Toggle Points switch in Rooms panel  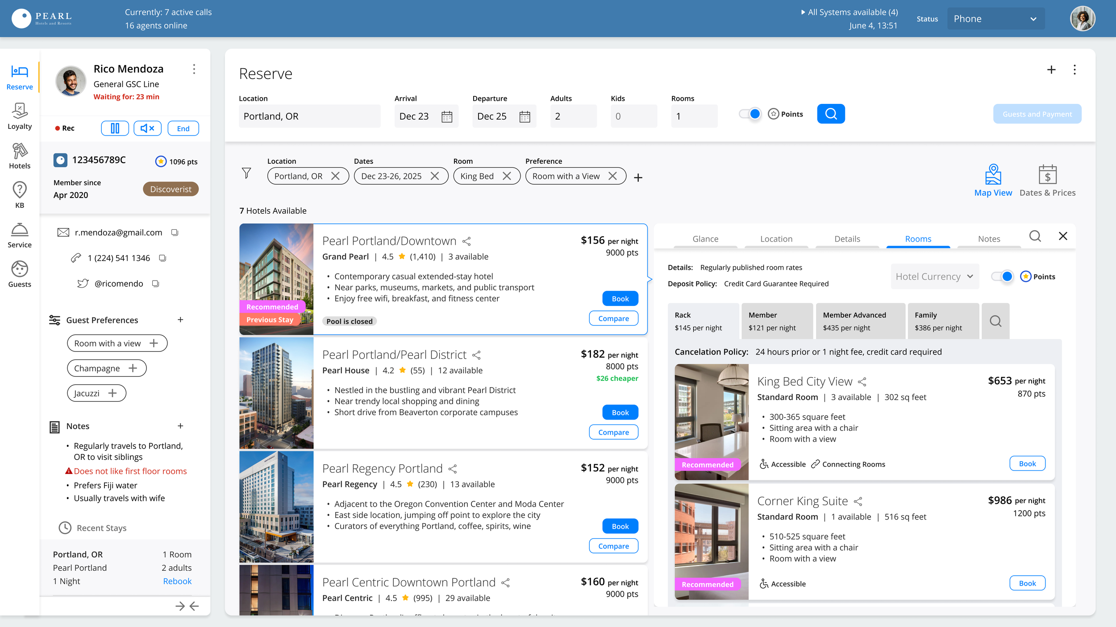[1003, 276]
